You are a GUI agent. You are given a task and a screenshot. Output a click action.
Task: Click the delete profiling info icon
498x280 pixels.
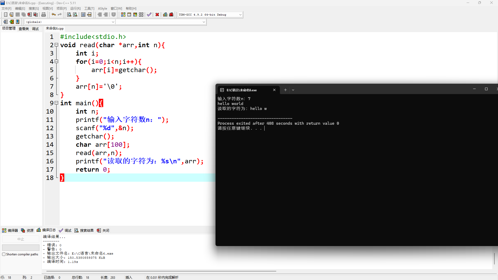point(171,15)
